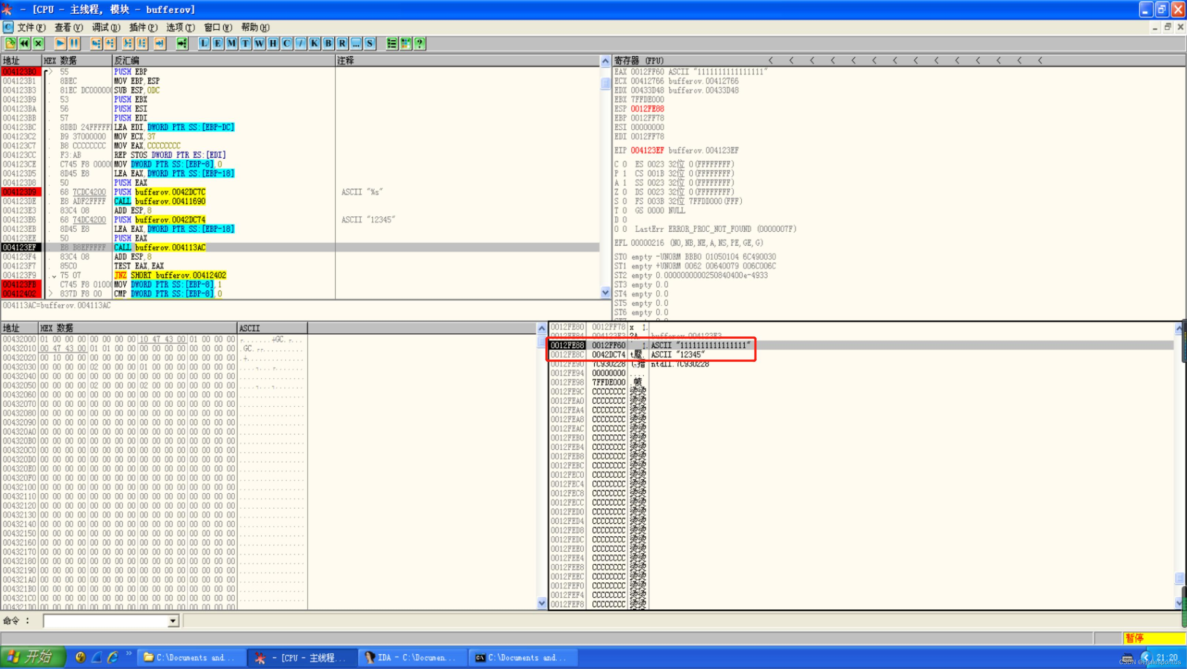
Task: Click the command text input field
Action: [x=106, y=621]
